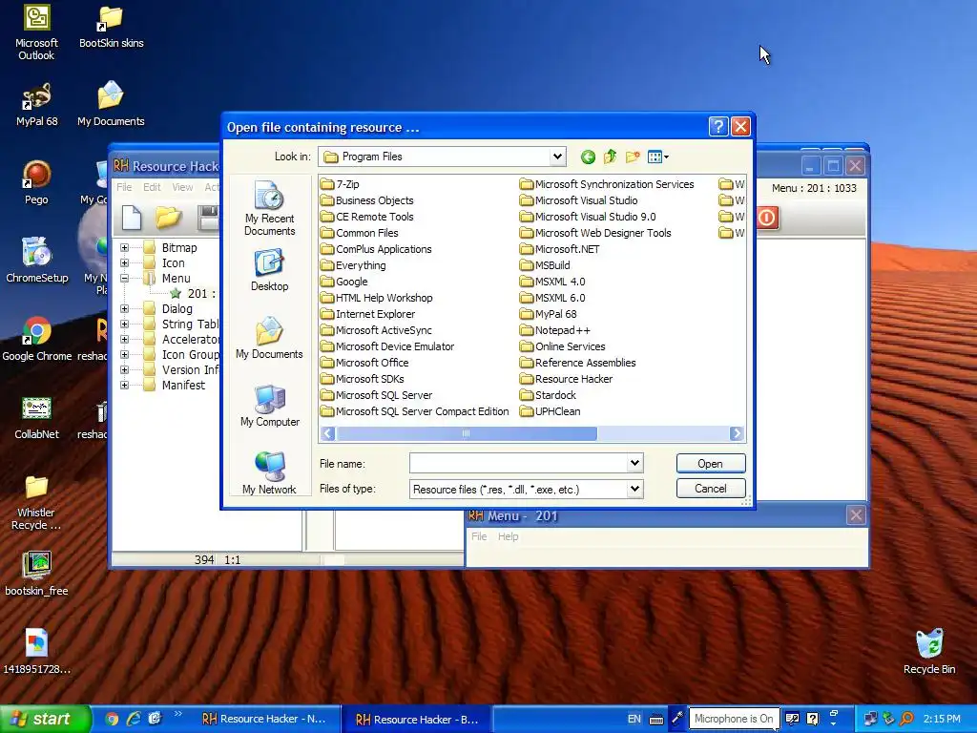Image resolution: width=977 pixels, height=733 pixels.
Task: Click the new file icon in Resource Hacker toolbar
Action: pos(132,218)
